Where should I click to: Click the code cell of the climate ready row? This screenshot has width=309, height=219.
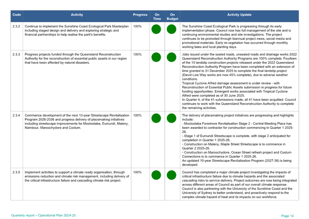pyautogui.click(x=17, y=172)
